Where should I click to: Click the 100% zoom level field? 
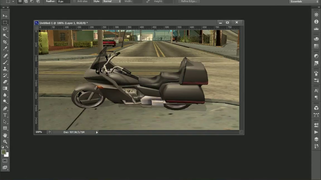pyautogui.click(x=39, y=132)
